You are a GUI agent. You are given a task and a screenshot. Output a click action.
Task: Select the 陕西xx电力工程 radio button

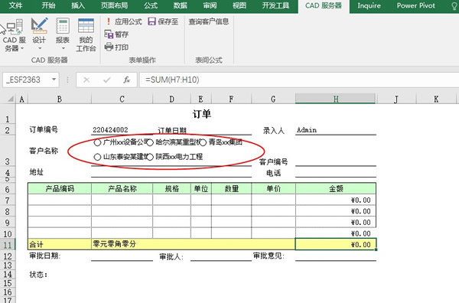pyautogui.click(x=150, y=157)
